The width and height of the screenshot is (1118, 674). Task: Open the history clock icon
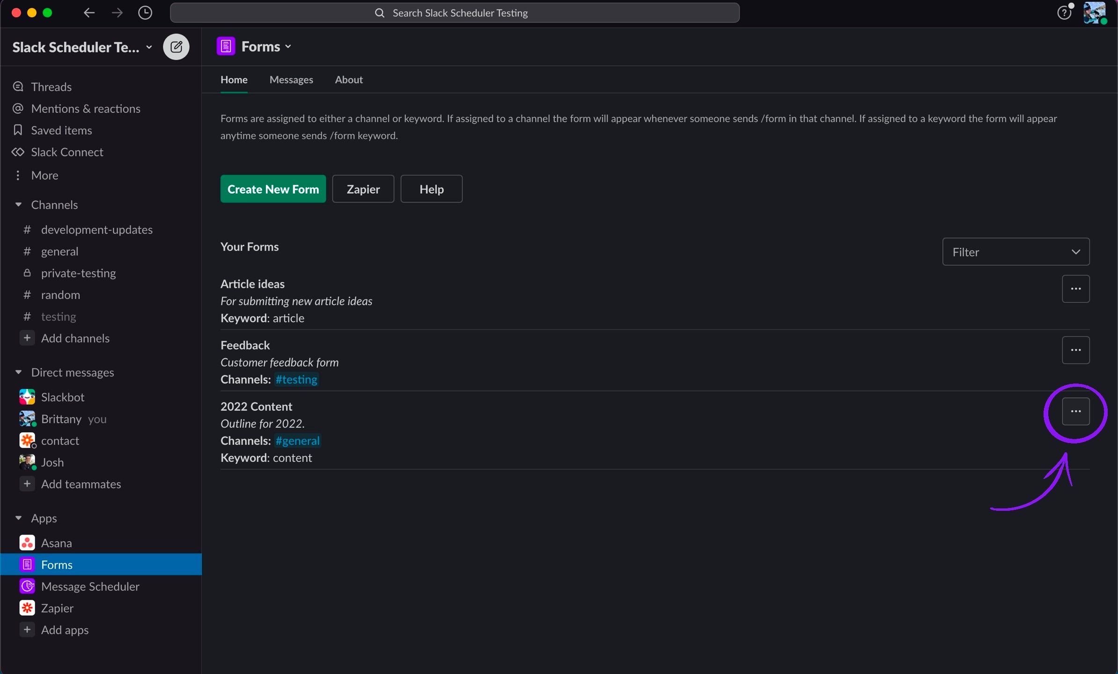pos(145,13)
